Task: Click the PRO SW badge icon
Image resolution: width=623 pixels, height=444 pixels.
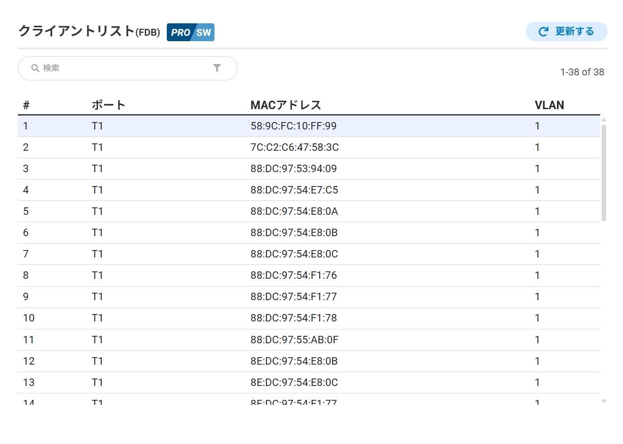Action: pyautogui.click(x=191, y=32)
